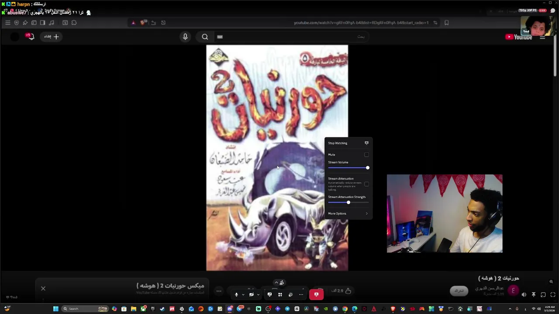Screen dimensions: 559x314
Task: Open the YouTube logo home link
Action: point(519,37)
